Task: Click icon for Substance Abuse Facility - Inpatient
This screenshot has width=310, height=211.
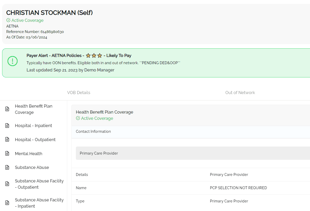Action: [7, 203]
